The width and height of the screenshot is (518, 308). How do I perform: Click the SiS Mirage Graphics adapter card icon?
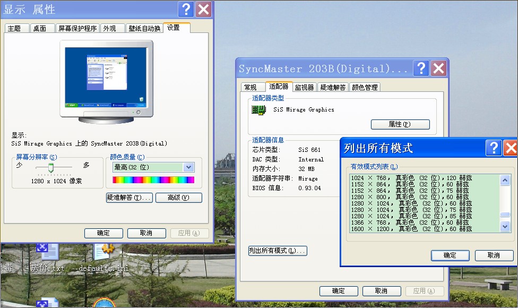coord(258,110)
